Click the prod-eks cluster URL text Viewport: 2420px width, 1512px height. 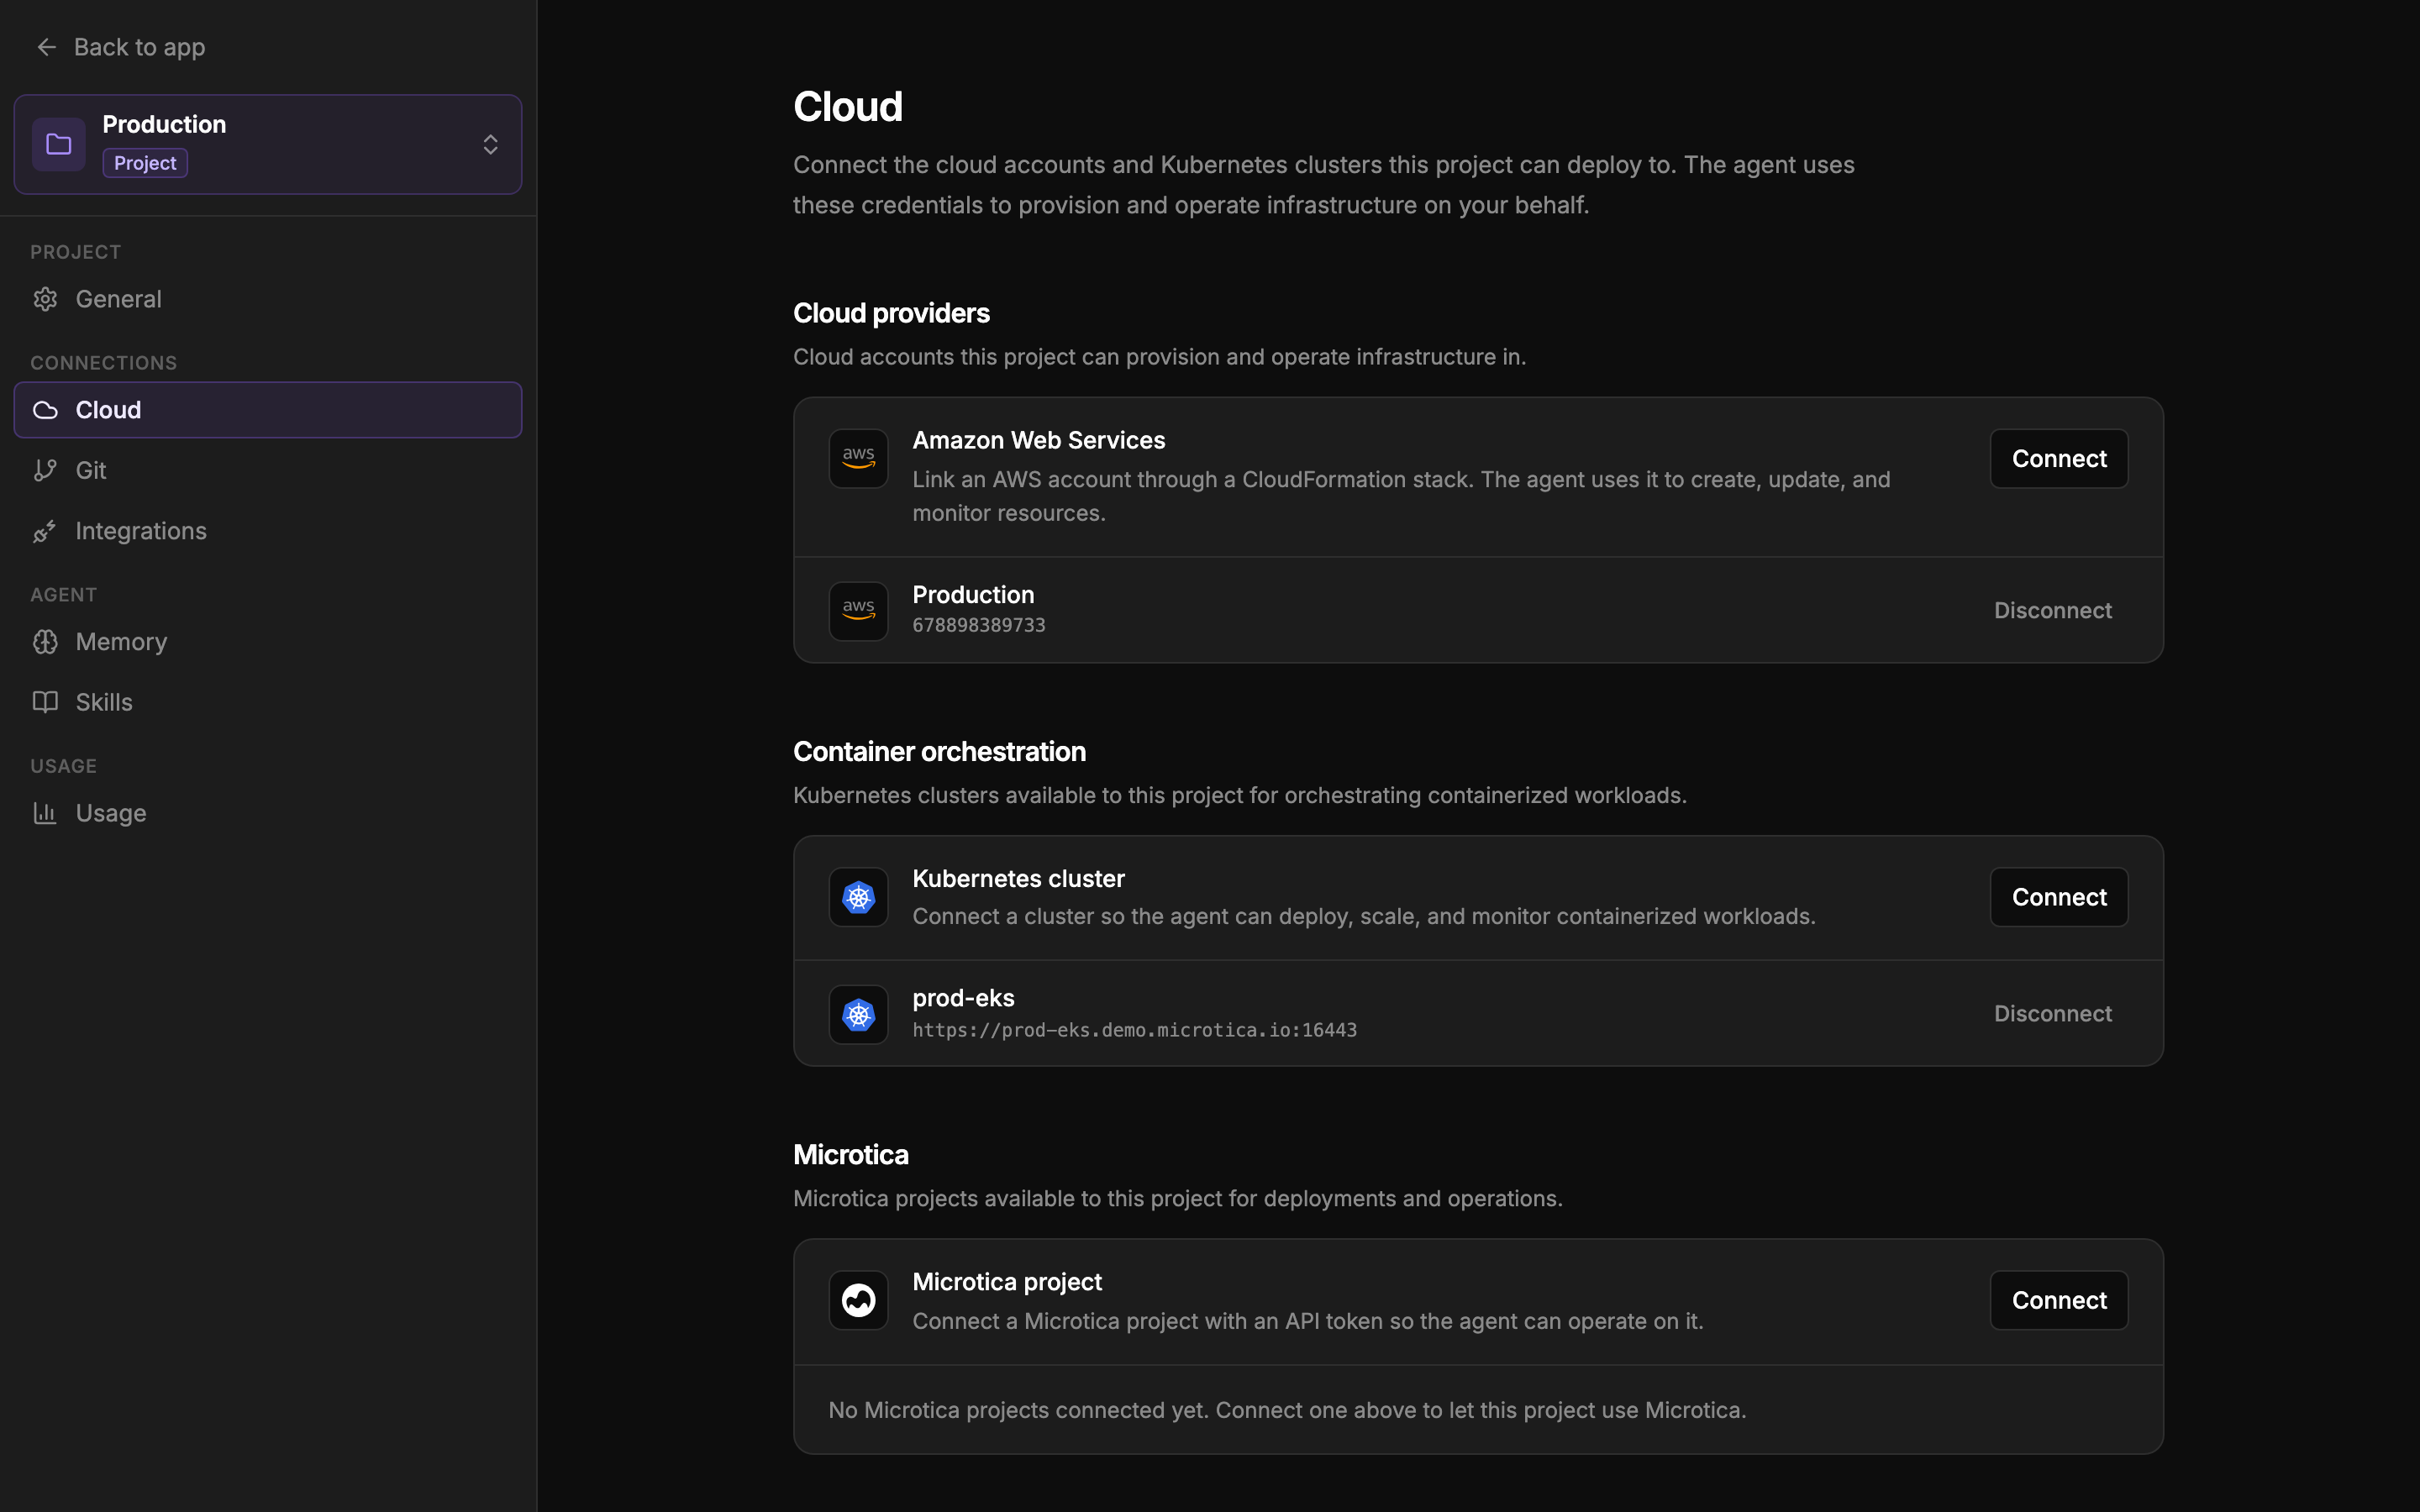tap(1134, 1030)
